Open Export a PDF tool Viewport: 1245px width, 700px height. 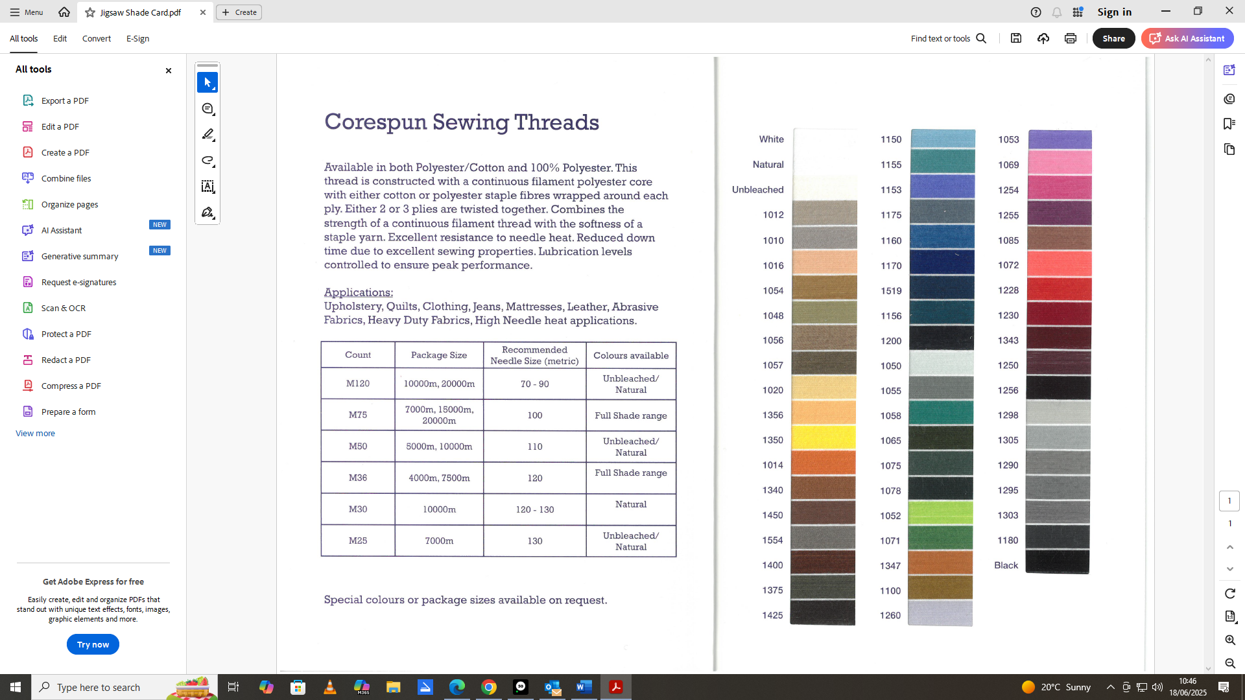click(x=65, y=100)
